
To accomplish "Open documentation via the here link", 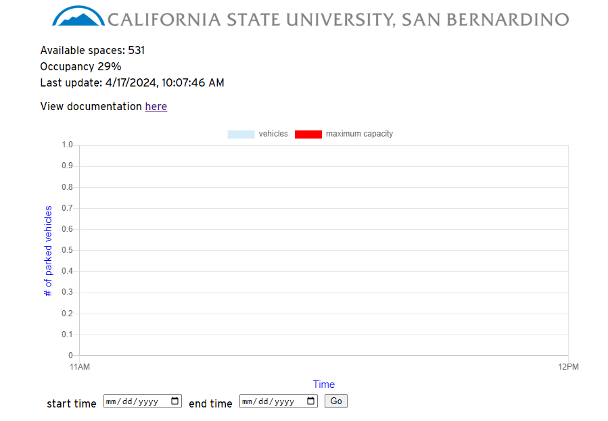I will click(x=156, y=106).
